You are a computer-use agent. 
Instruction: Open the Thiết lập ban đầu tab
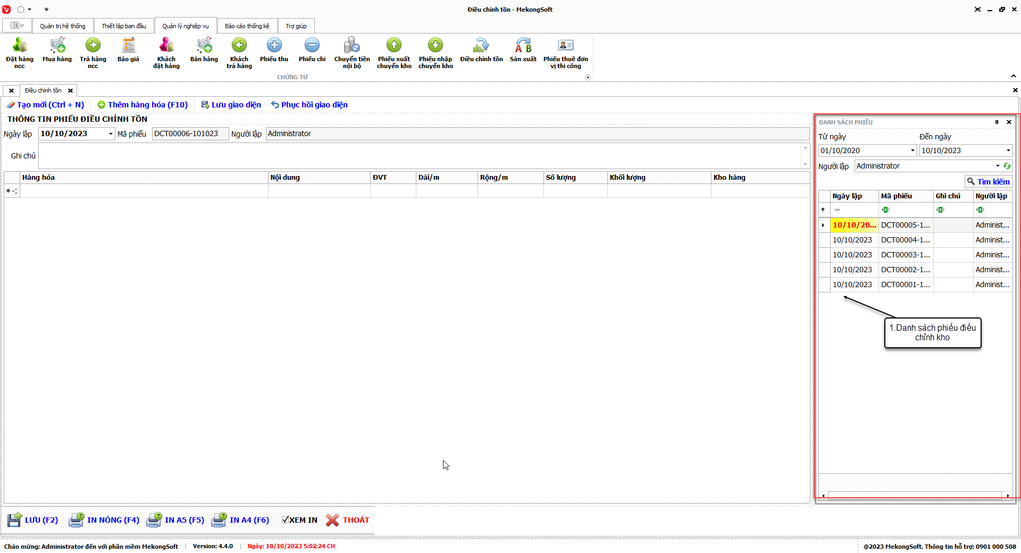[124, 26]
